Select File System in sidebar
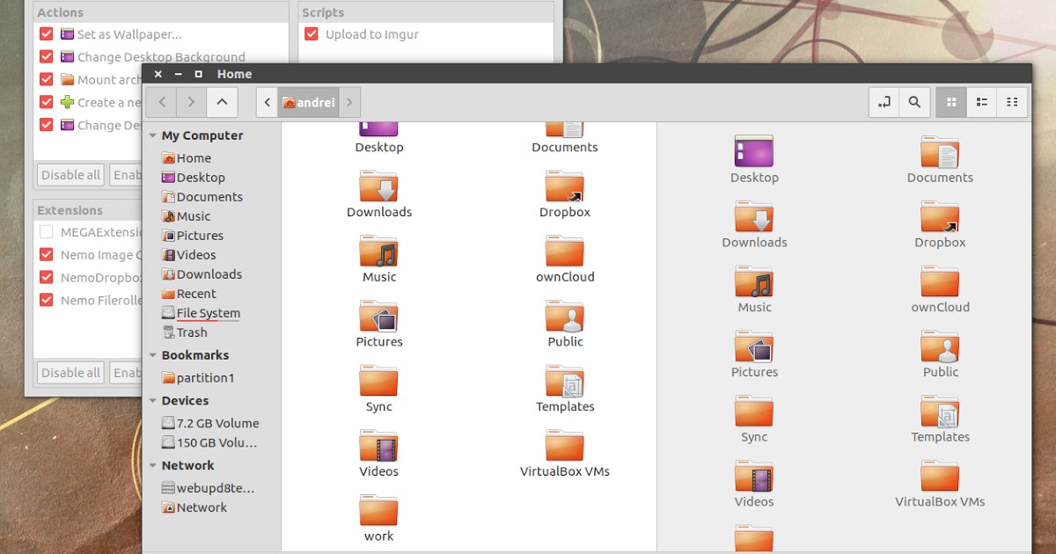1056x554 pixels. click(x=201, y=313)
